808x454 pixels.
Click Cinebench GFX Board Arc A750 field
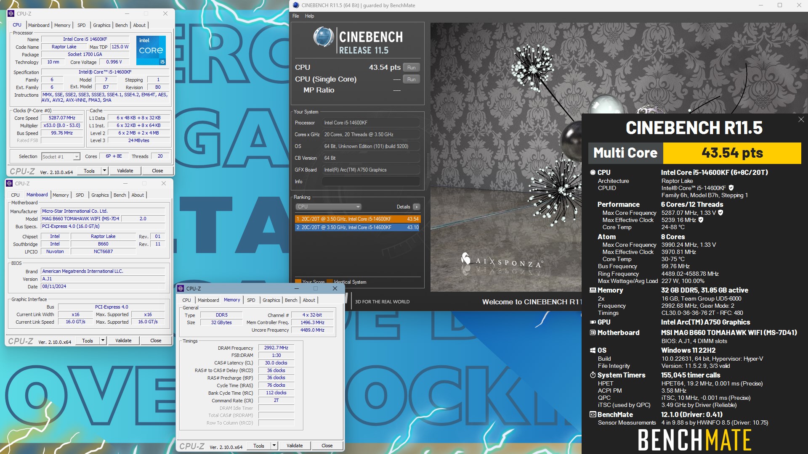tap(371, 170)
